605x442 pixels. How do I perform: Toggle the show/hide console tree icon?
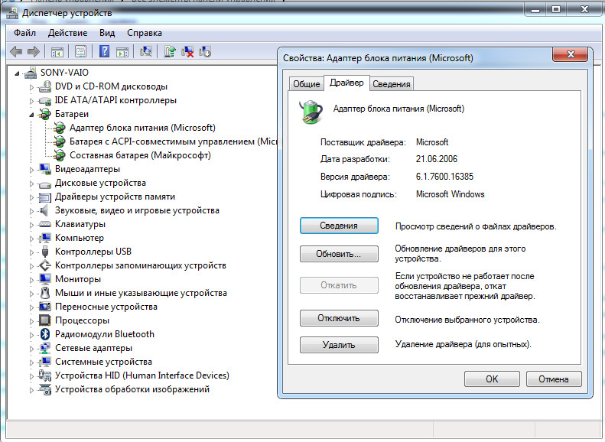(x=57, y=51)
